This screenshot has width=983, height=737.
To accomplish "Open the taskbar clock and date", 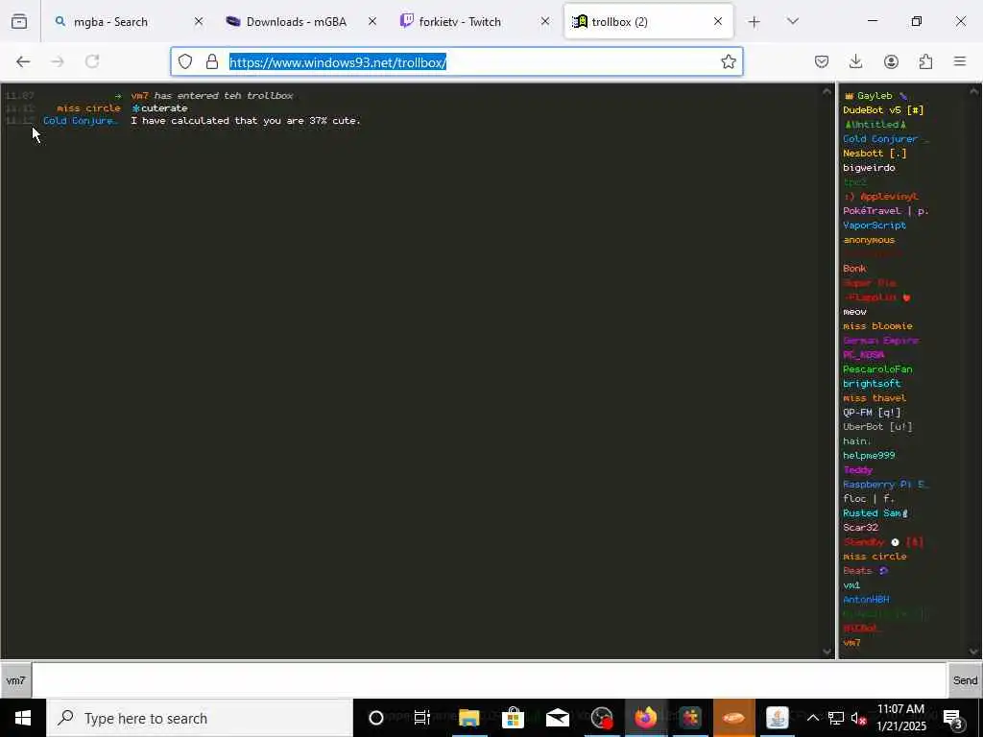I will coord(900,718).
